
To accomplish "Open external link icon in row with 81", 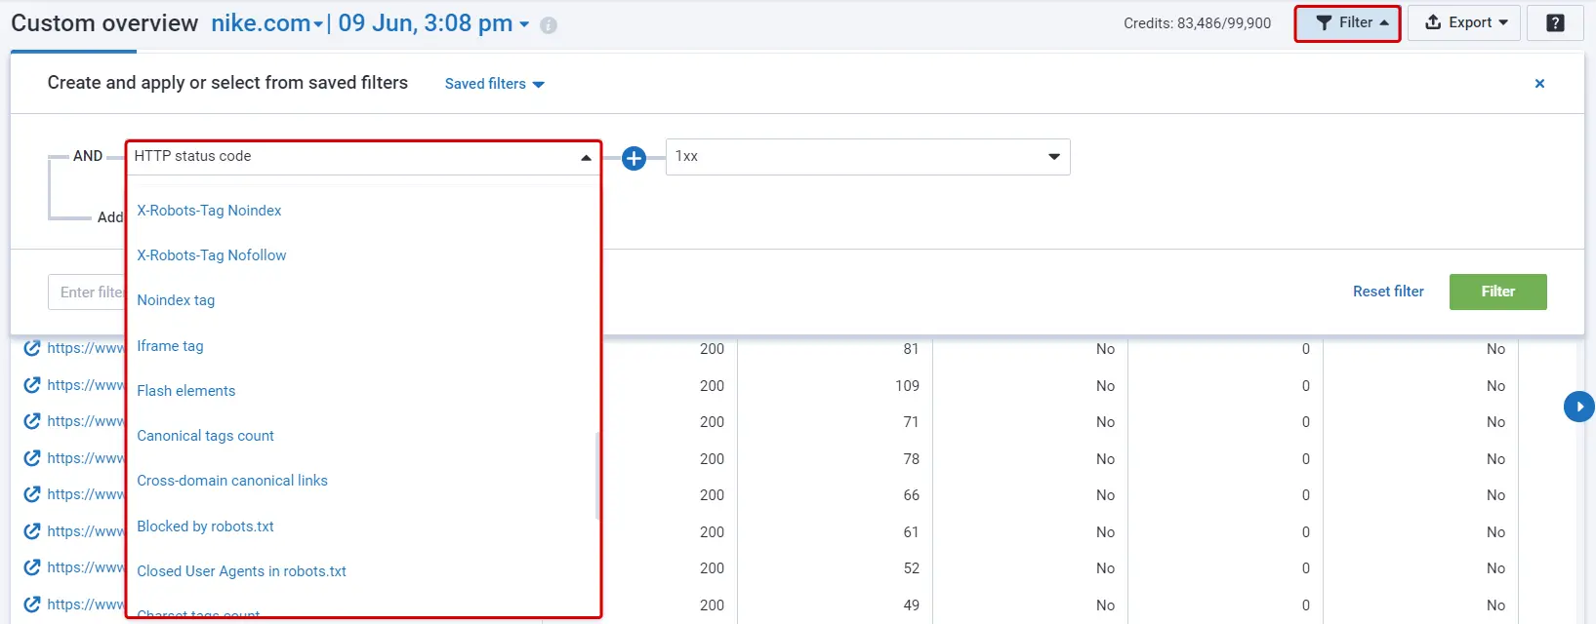I will (x=32, y=348).
